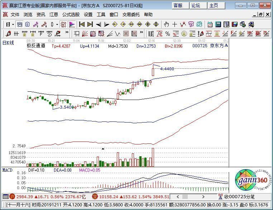The height and width of the screenshot is (210, 273).
Task: Select the Gann grid square tool
Action: click(126, 33)
